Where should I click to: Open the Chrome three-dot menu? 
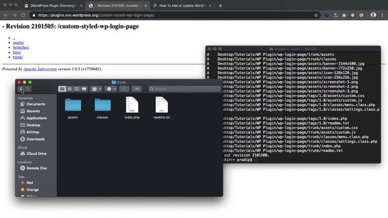[383, 15]
